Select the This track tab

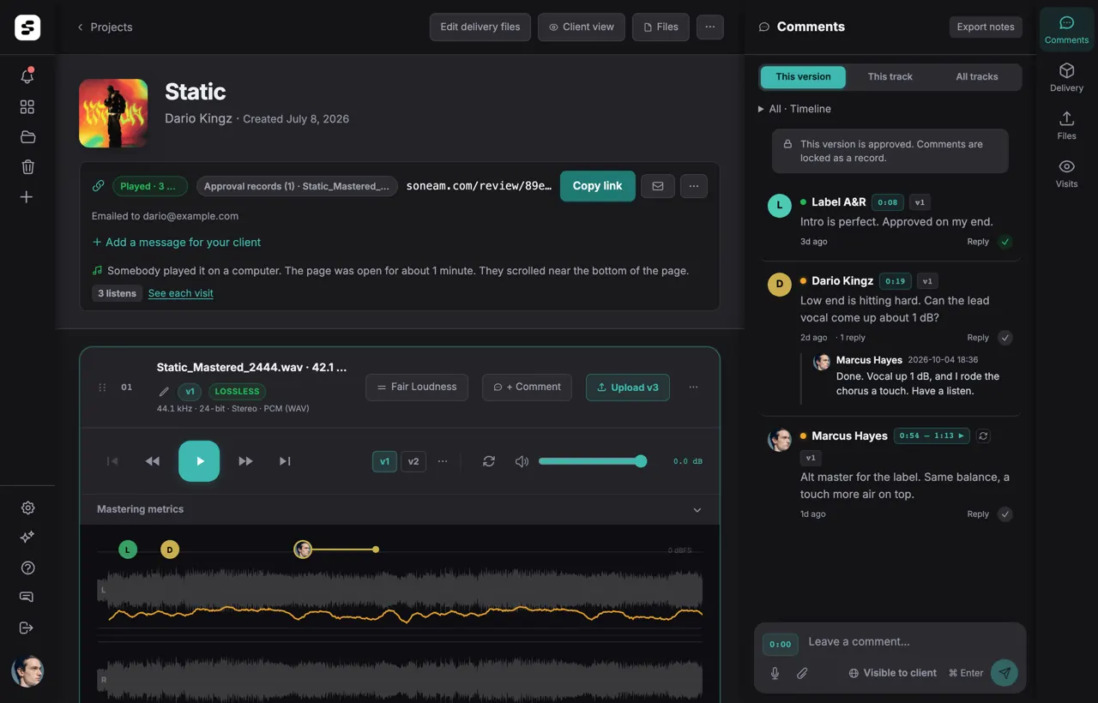click(x=890, y=77)
